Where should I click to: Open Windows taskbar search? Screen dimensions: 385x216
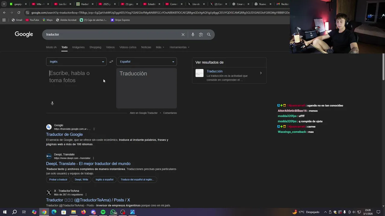(14, 212)
